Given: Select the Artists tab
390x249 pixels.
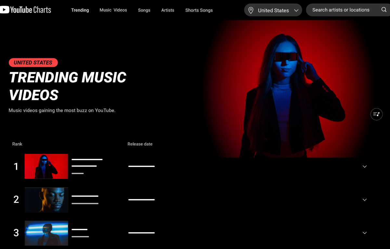Looking at the screenshot, I should [x=168, y=10].
